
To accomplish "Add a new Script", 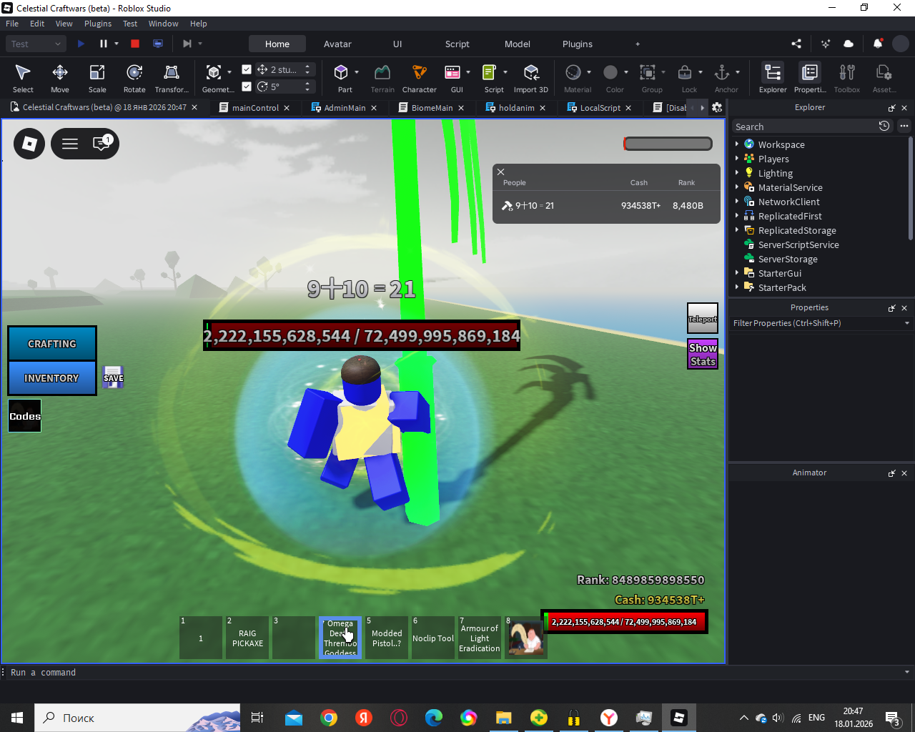I will [x=490, y=78].
